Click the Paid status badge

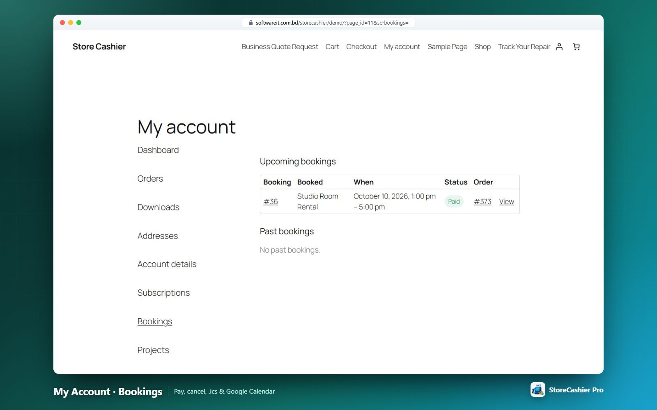tap(454, 202)
